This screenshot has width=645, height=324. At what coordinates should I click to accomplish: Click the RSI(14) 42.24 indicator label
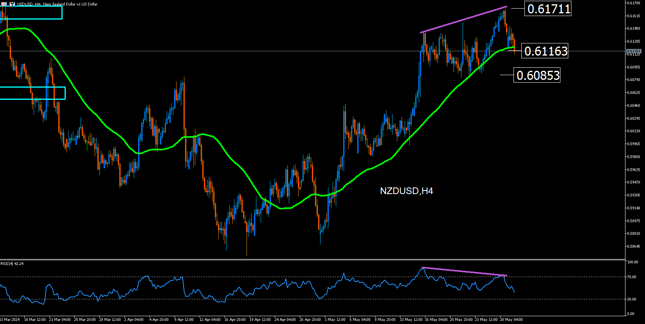click(x=12, y=263)
